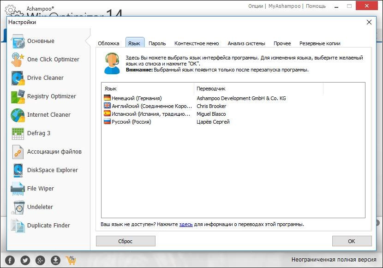Click Ashampoo Development GmbH & Co. KG cell
The height and width of the screenshot is (268, 383).
coord(241,98)
